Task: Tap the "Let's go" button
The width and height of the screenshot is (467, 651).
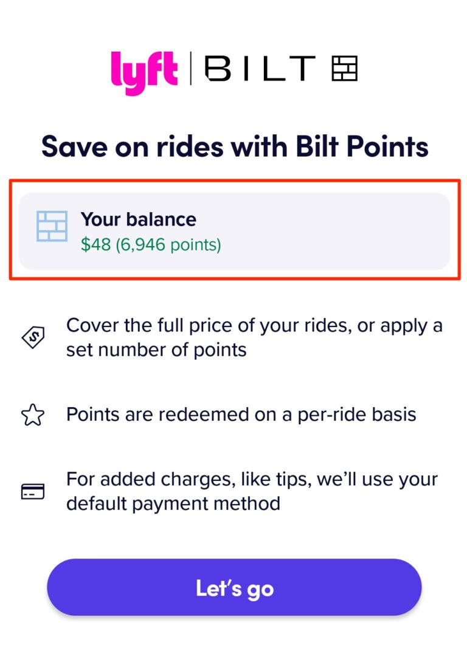Action: click(x=233, y=587)
